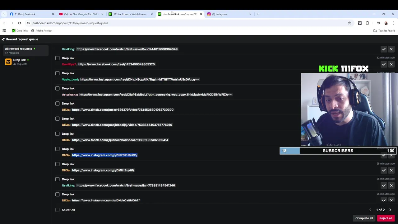Switch to the 2Pac Gangsta Rap YouTube tab
The width and height of the screenshot is (398, 224).
click(x=81, y=14)
